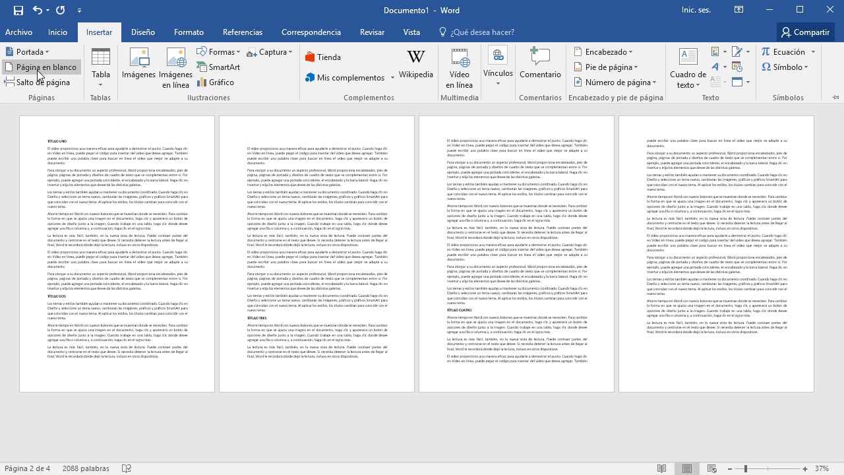Click Inic. ses. to sign in

pos(696,10)
